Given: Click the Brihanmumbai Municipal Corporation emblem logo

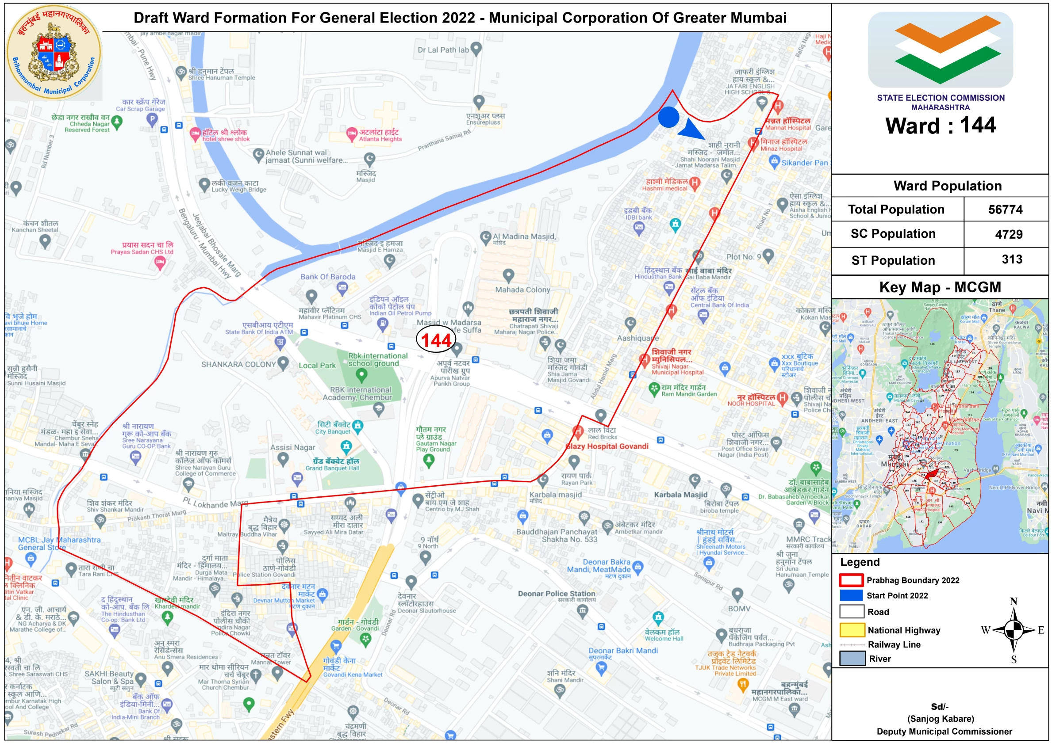Looking at the screenshot, I should tap(54, 52).
